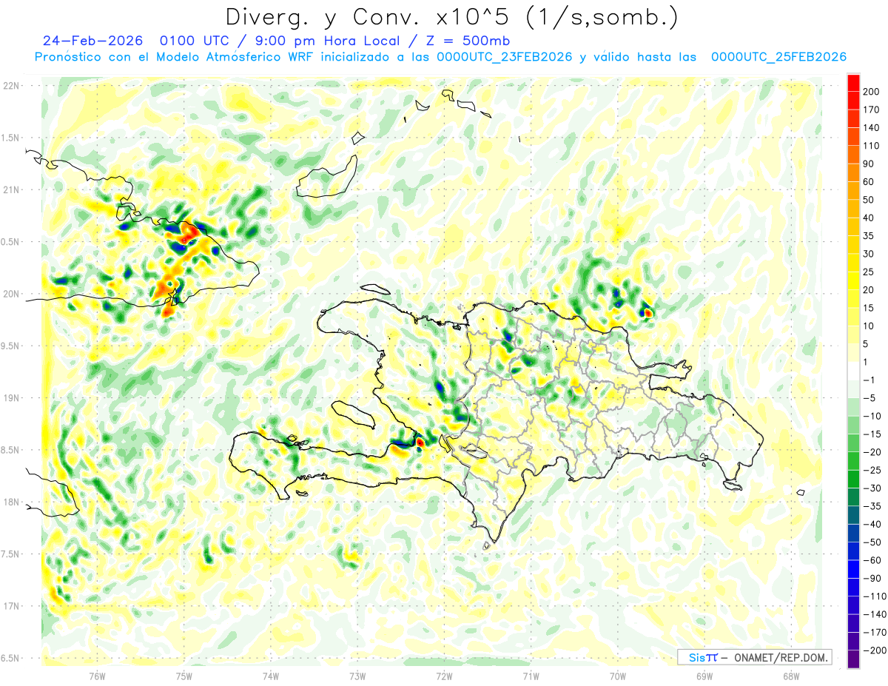This screenshot has width=888, height=686.
Task: Click the positive '50' colorbar label
Action: coord(868,200)
